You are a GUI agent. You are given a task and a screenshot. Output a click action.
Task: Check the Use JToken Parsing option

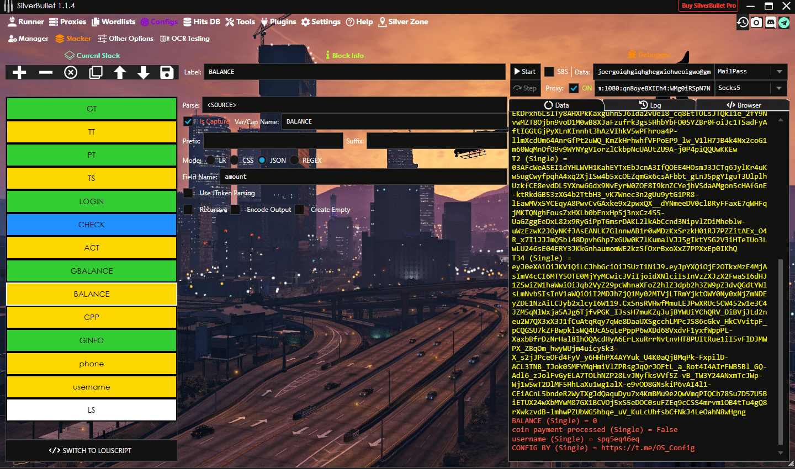[x=189, y=193]
